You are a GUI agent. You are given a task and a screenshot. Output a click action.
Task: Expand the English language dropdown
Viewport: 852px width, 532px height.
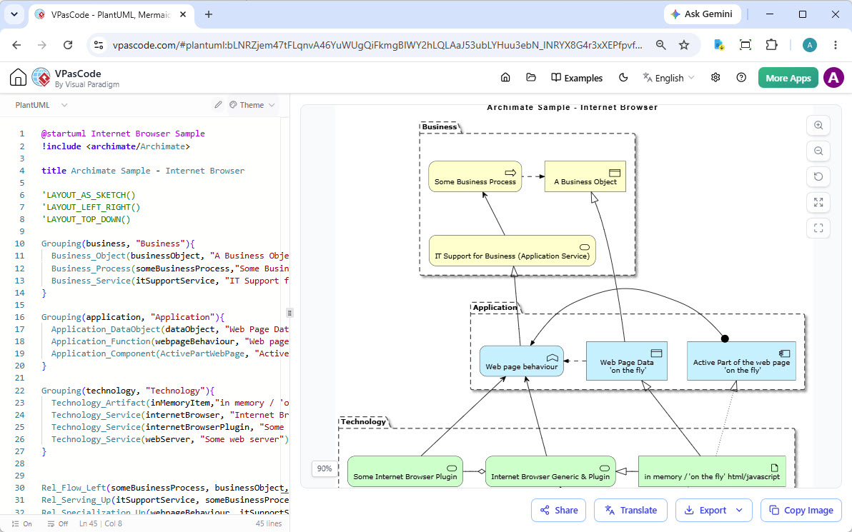coord(668,78)
